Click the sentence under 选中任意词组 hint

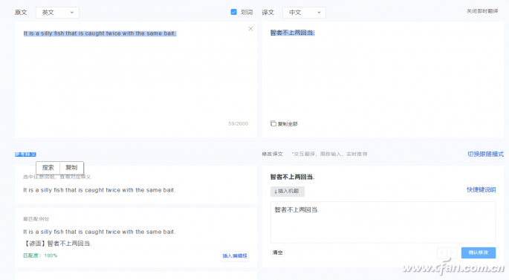point(100,190)
